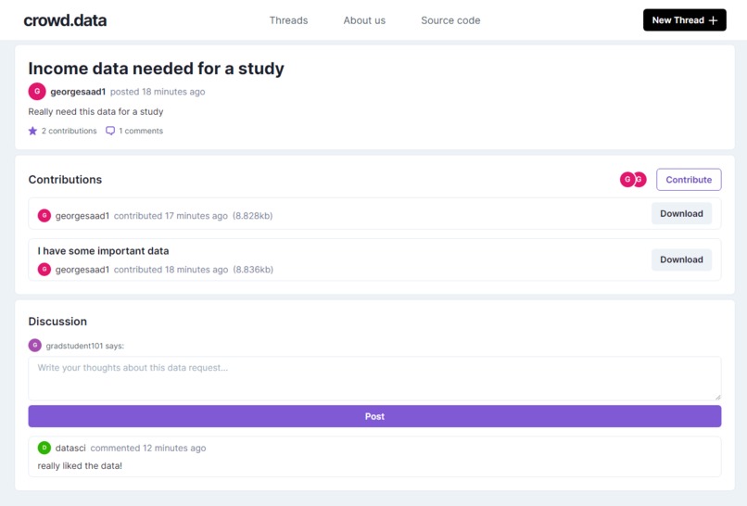Focus the 'Write your thoughts' comment box
The image size is (747, 506).
click(x=374, y=378)
